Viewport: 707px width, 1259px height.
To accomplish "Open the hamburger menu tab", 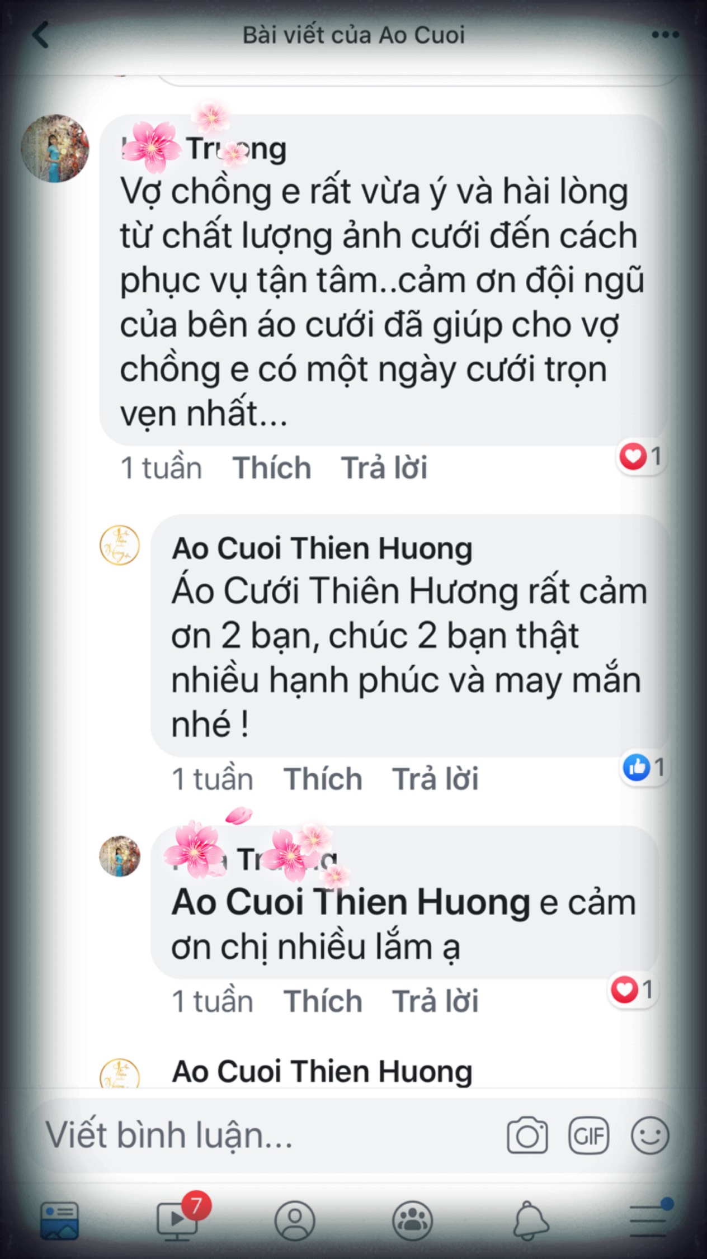I will tap(649, 1220).
